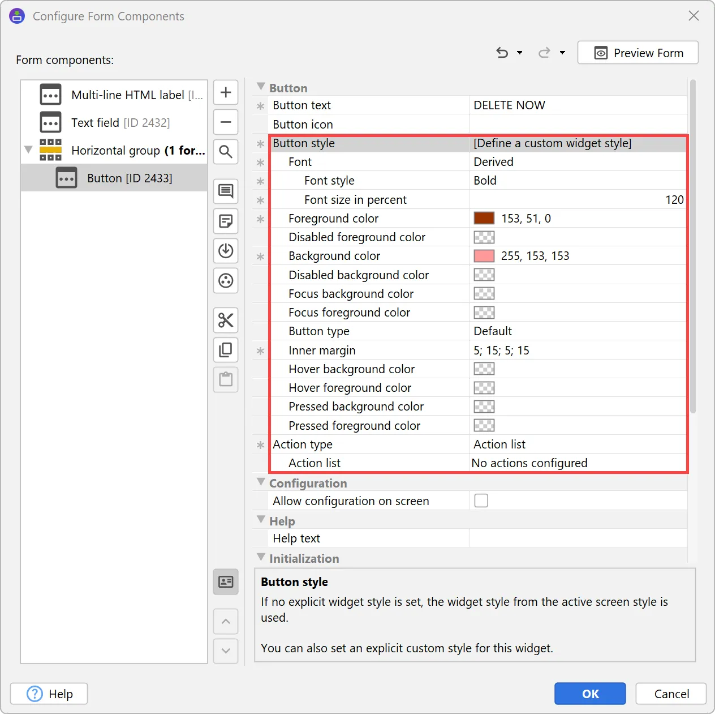
Task: Select the Text field component
Action: click(110, 122)
